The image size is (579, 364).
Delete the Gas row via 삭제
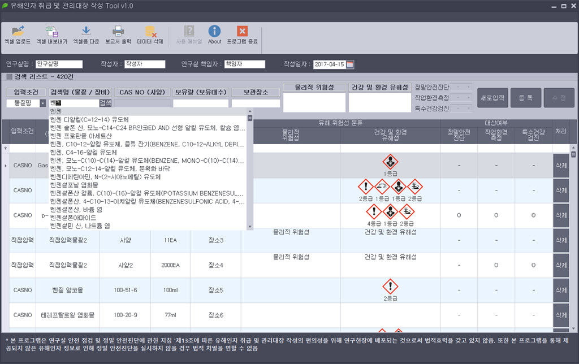pos(561,166)
